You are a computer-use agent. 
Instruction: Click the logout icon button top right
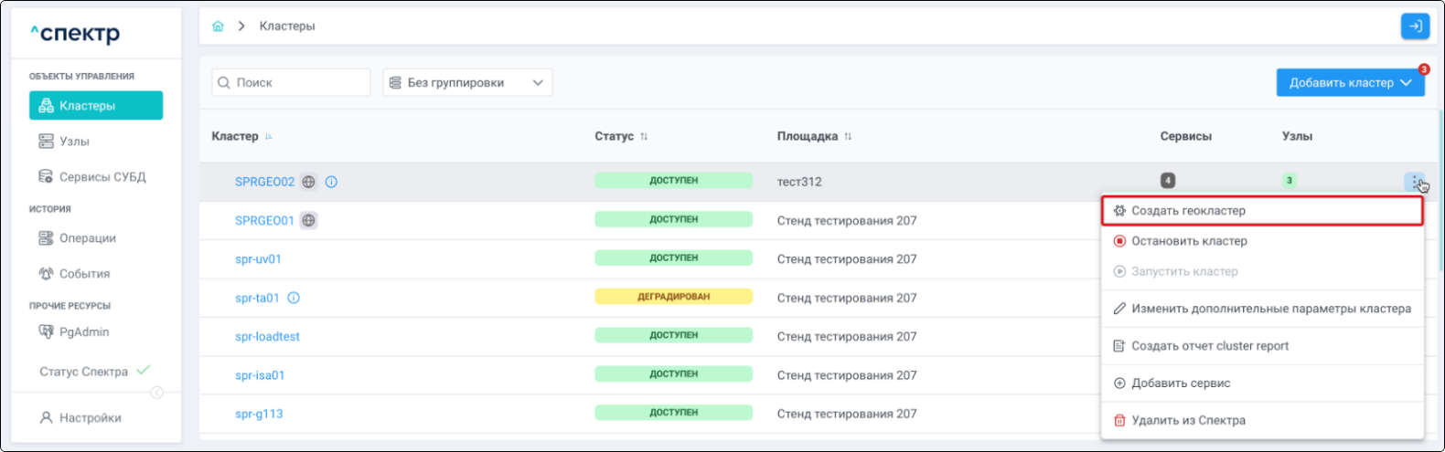[1414, 26]
